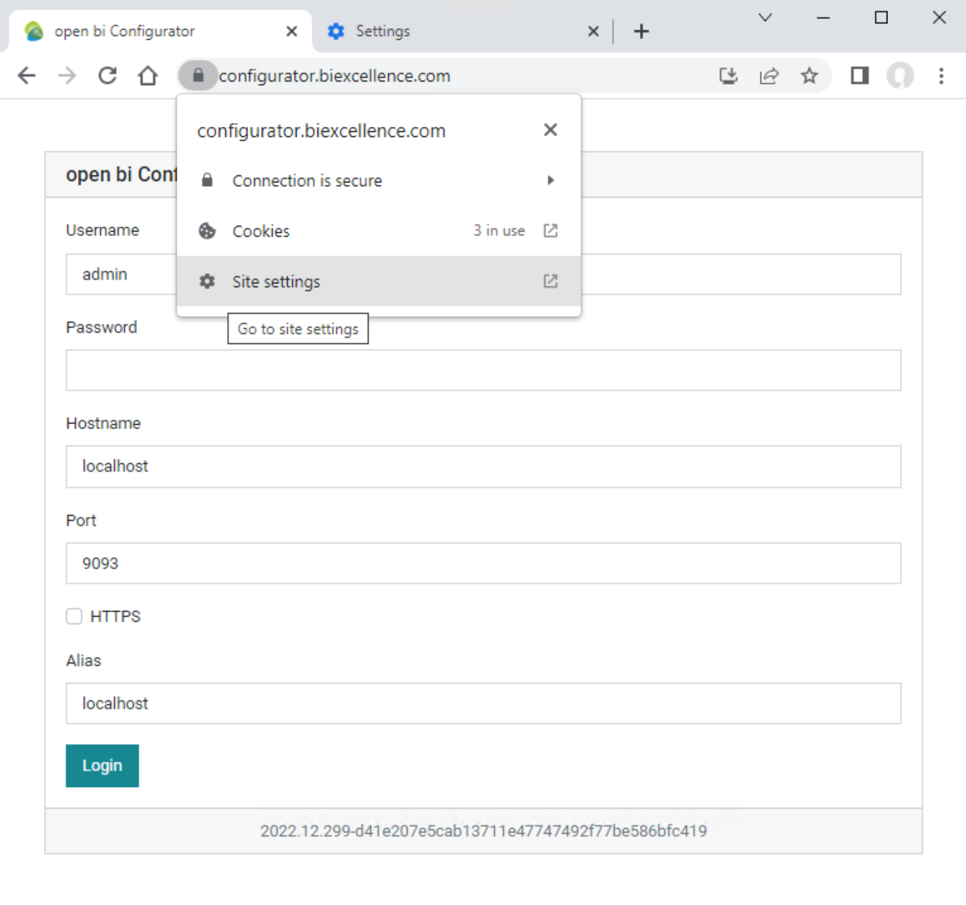Click the cookie icon beside Cookies
This screenshot has width=966, height=906.
pos(207,231)
